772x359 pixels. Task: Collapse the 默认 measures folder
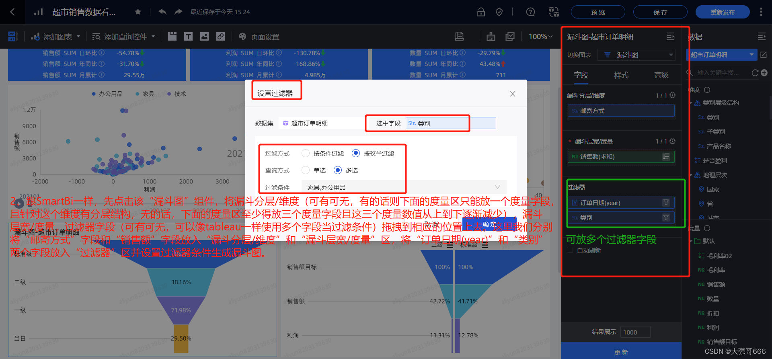click(691, 241)
